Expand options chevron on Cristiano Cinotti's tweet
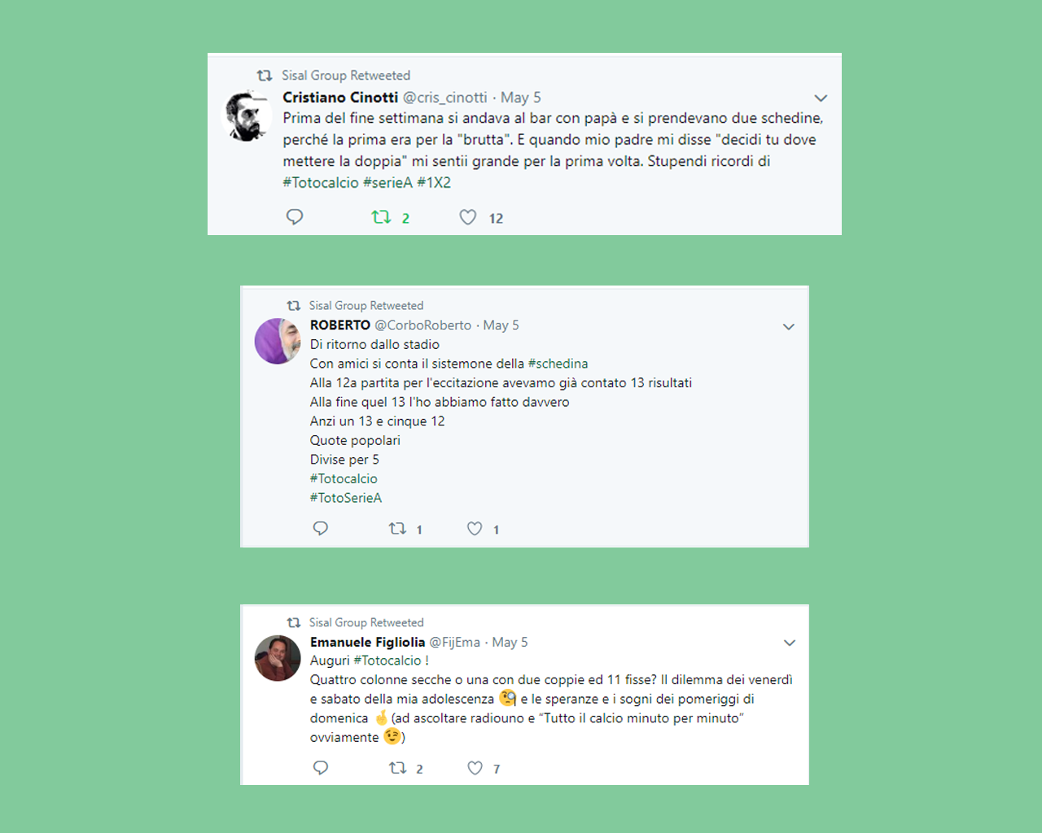Viewport: 1042px width, 833px height. [821, 98]
